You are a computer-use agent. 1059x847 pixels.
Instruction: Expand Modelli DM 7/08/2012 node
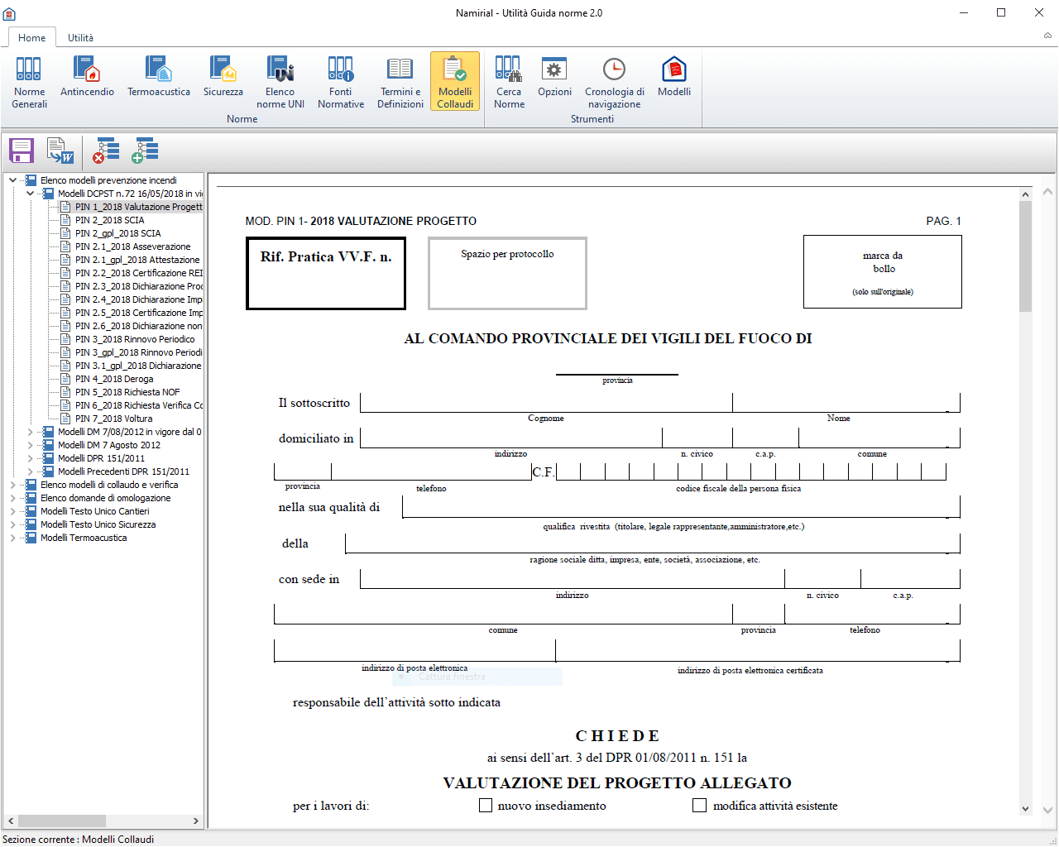[x=30, y=432]
